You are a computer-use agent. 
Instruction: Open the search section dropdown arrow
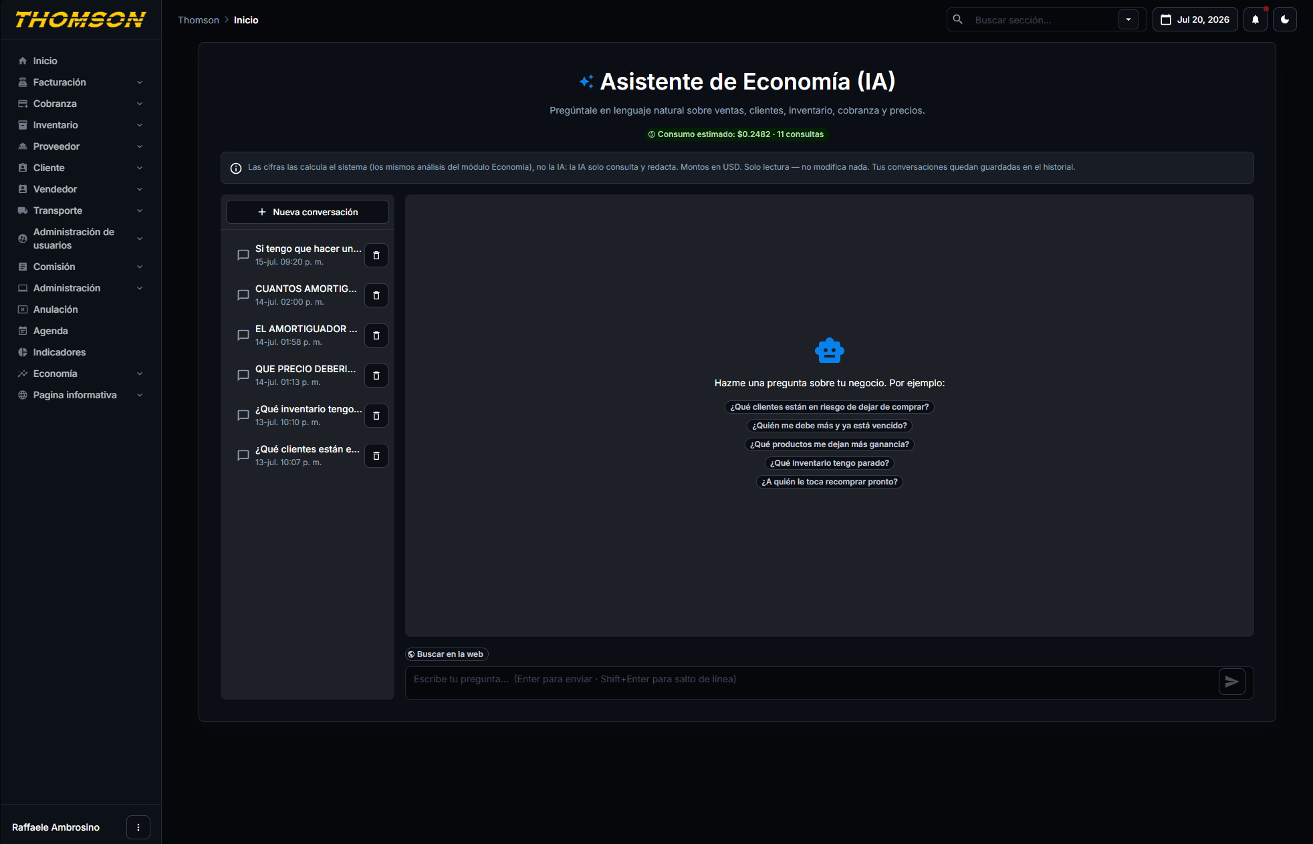point(1128,19)
